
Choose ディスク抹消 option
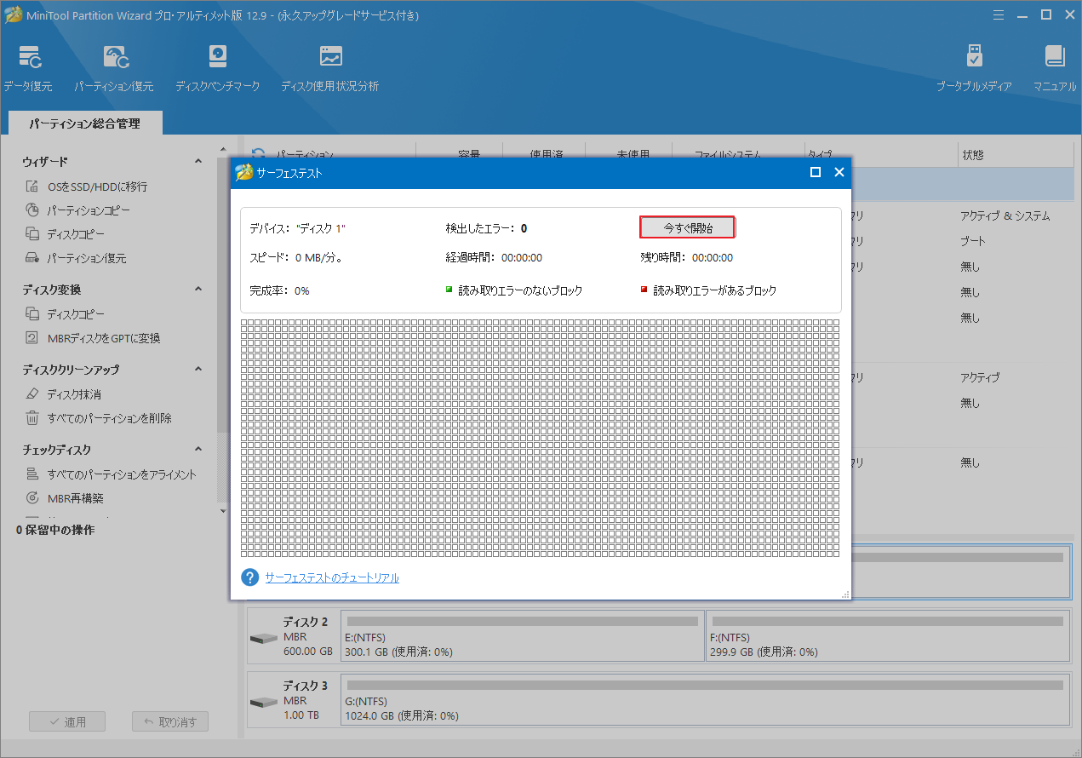(x=64, y=394)
